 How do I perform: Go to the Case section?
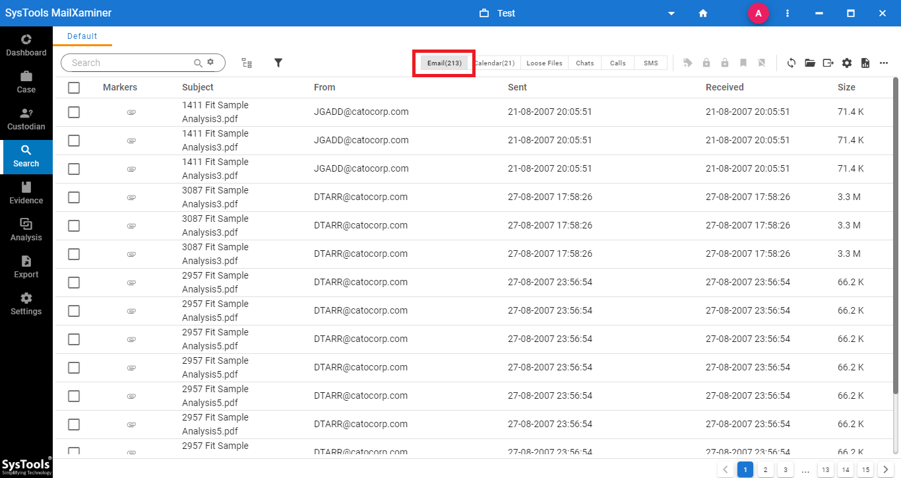point(26,82)
